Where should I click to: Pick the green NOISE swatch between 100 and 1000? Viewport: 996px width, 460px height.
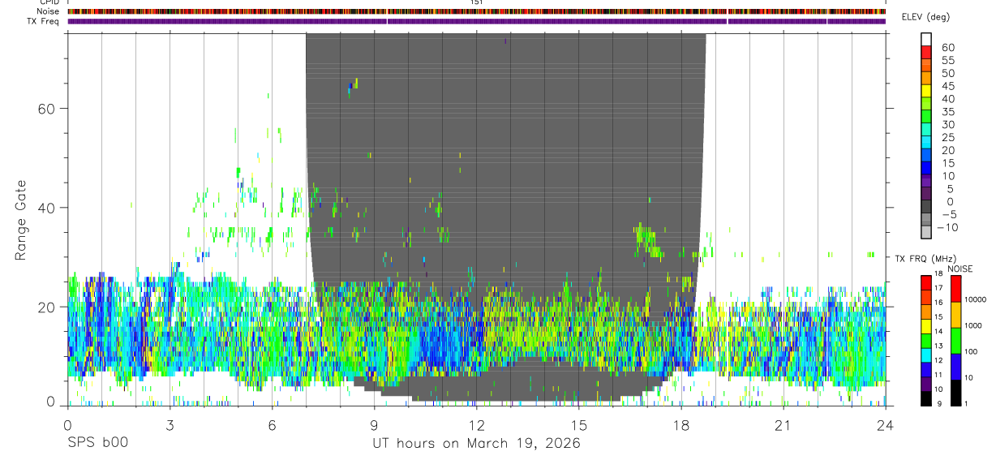tap(955, 340)
